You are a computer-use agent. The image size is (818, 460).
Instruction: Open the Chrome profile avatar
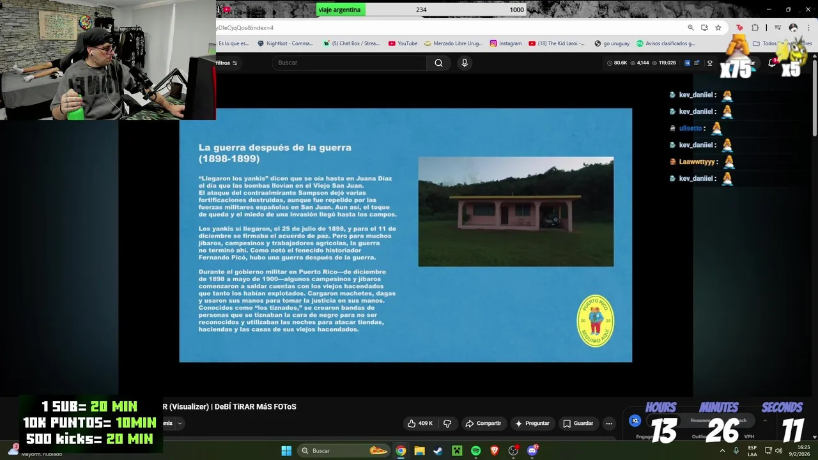pyautogui.click(x=793, y=27)
